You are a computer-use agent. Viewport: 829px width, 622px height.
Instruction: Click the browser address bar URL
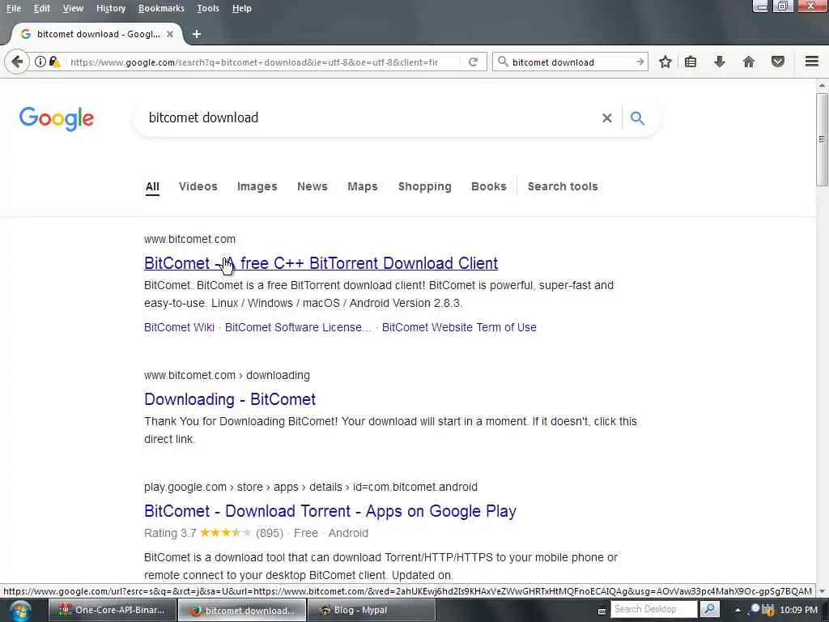253,62
